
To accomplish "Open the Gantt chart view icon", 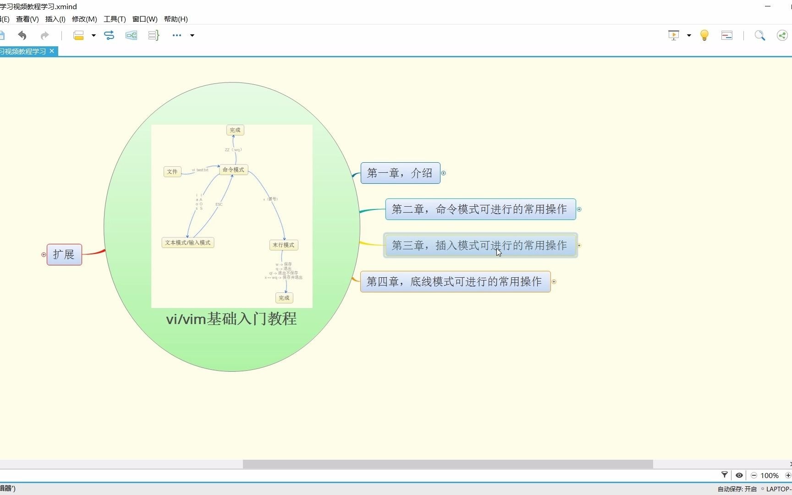I will (727, 35).
